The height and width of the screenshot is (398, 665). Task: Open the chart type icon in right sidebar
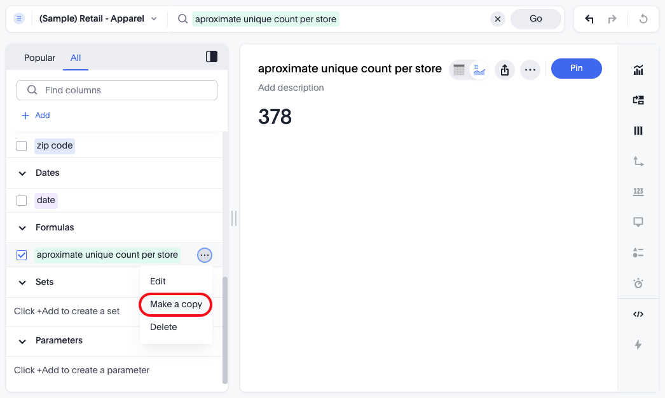coord(638,70)
